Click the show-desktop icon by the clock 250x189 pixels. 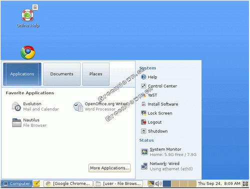[x=245, y=183]
